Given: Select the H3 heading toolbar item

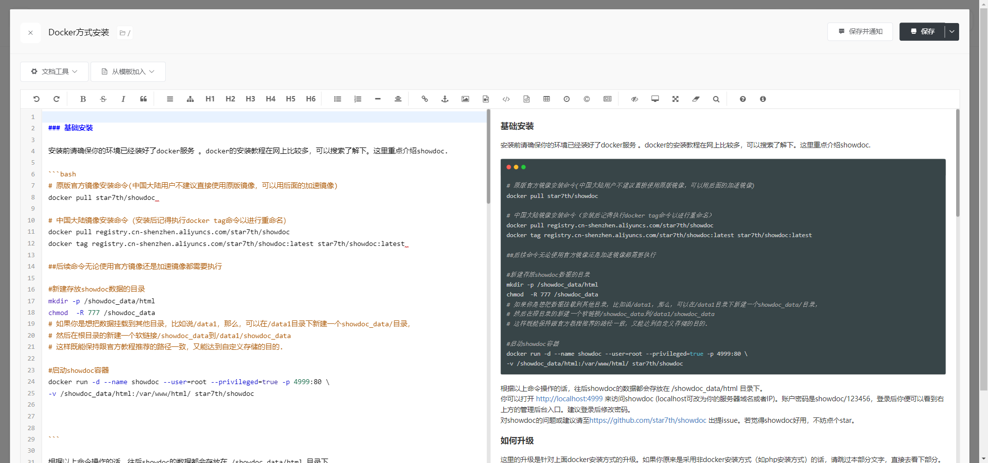Looking at the screenshot, I should coord(250,99).
